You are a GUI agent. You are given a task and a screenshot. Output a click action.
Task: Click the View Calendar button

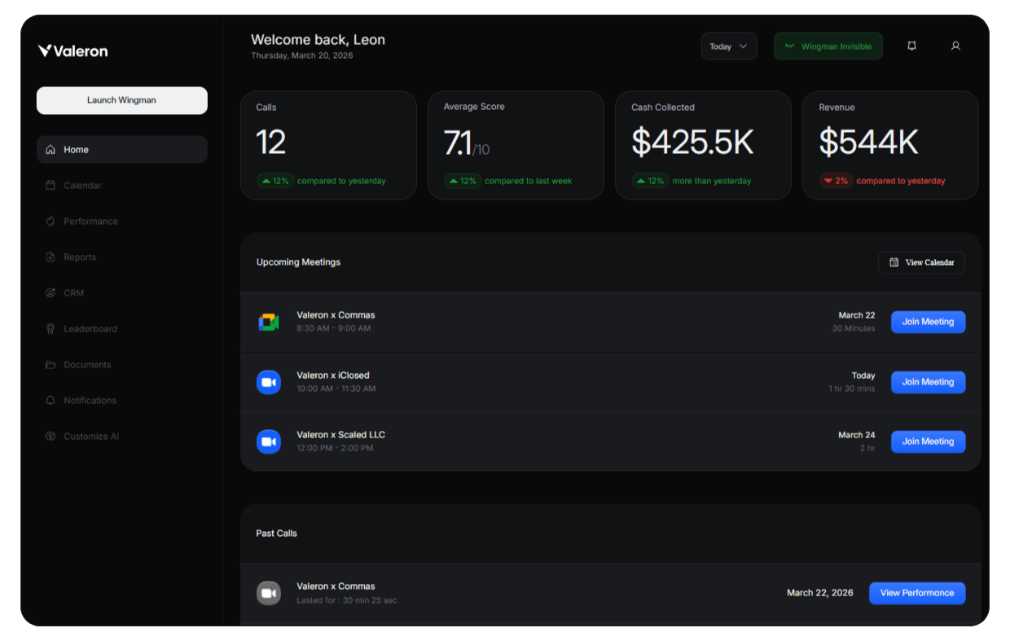(921, 262)
